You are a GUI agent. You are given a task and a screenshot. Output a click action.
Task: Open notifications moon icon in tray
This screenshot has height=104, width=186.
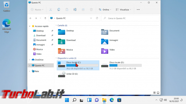[x=181, y=100]
